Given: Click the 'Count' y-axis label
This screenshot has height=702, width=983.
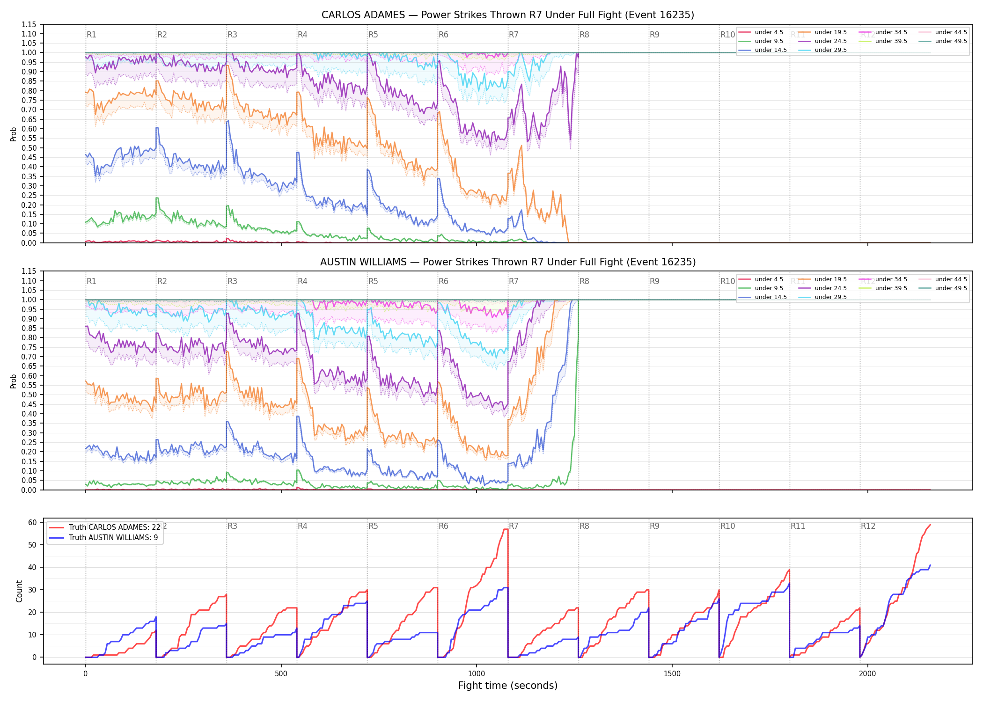Looking at the screenshot, I should coord(19,591).
